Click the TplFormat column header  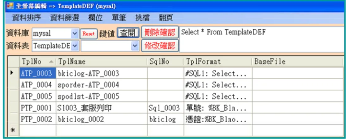point(218,62)
